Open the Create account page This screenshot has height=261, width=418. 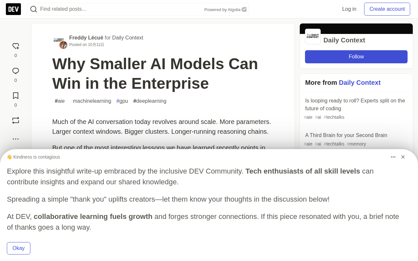click(387, 9)
